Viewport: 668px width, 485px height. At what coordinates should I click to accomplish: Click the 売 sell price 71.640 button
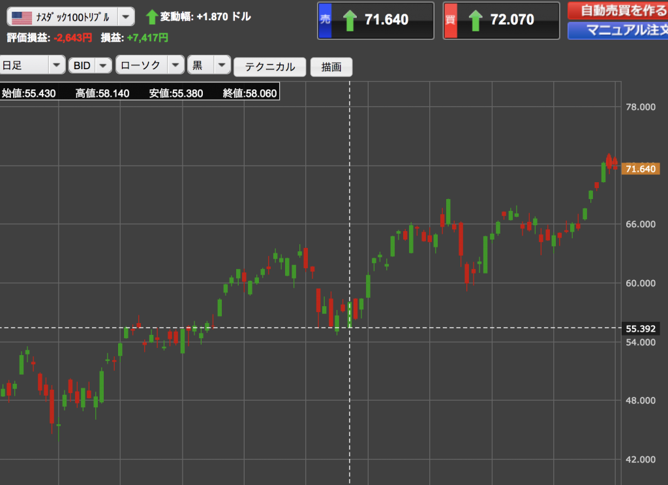[376, 20]
